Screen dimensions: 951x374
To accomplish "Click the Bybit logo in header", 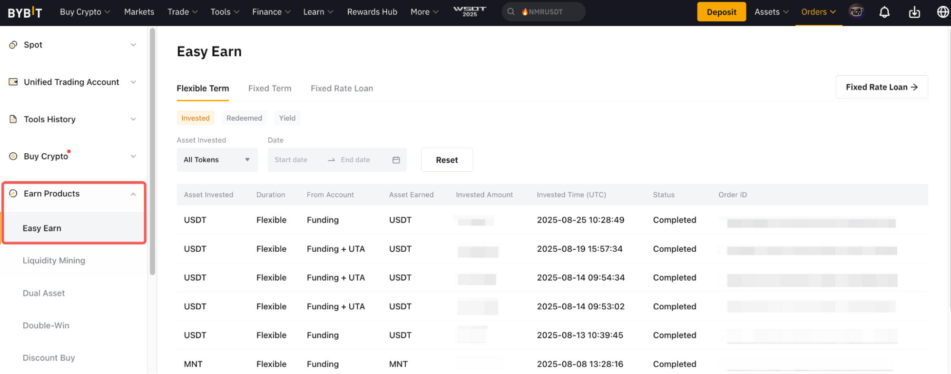I will [x=25, y=12].
